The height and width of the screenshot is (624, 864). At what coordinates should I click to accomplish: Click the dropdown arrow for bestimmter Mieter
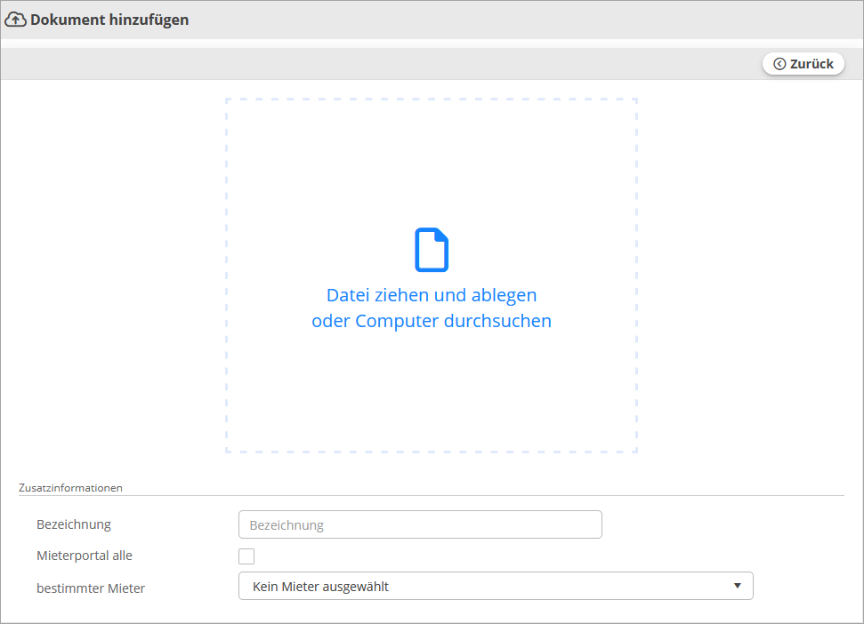(737, 586)
